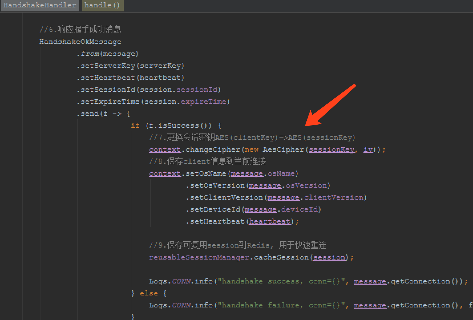Click 'context' before changeCipher
This screenshot has height=320, width=473.
(165, 149)
